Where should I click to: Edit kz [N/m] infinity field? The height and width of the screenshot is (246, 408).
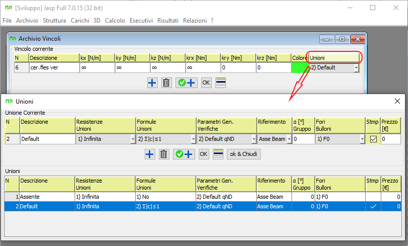point(168,68)
